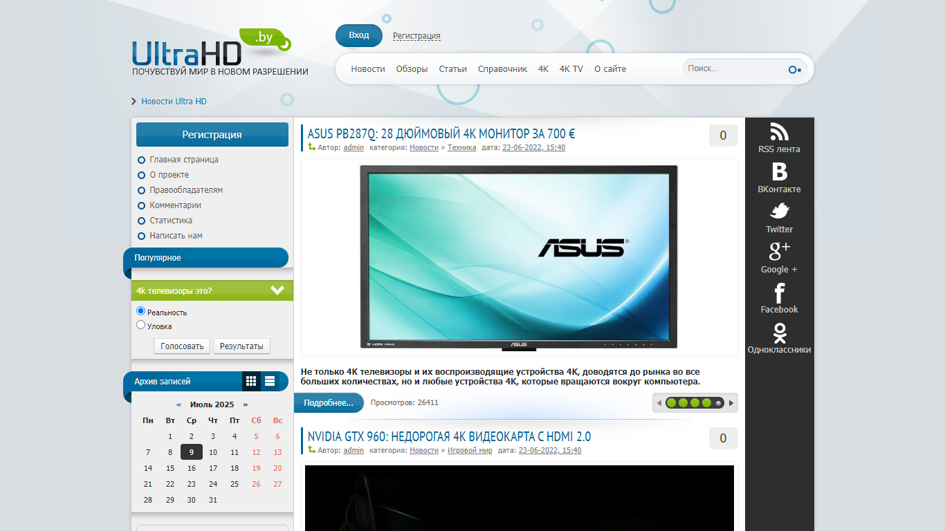Click the Результаты poll button
Image resolution: width=945 pixels, height=531 pixels.
point(241,346)
